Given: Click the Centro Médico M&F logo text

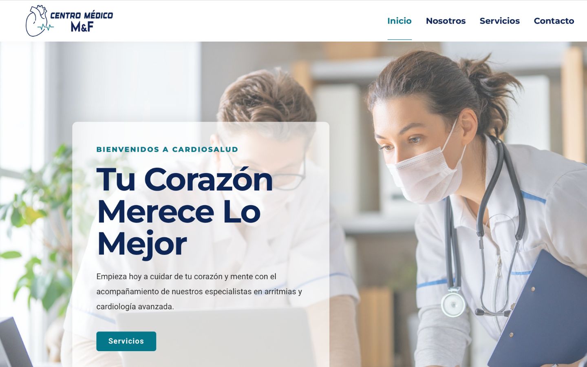Looking at the screenshot, I should pyautogui.click(x=82, y=21).
